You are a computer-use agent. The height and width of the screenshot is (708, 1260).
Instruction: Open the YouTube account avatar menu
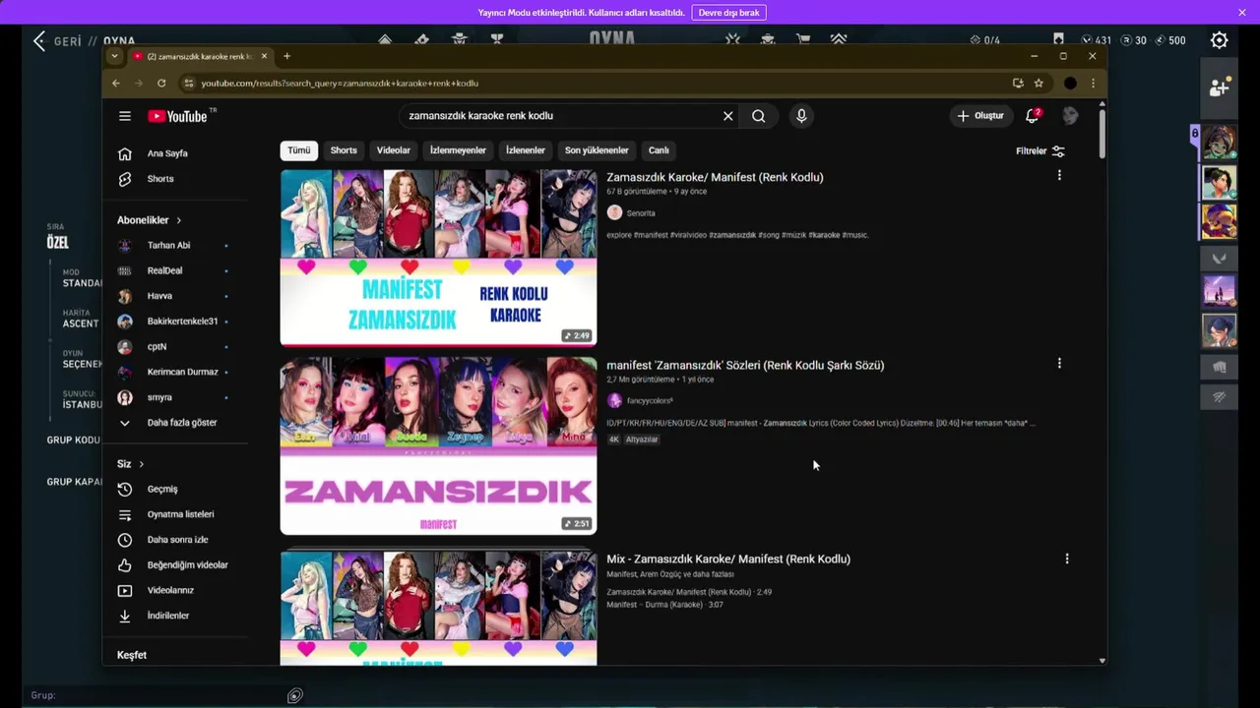click(x=1070, y=115)
